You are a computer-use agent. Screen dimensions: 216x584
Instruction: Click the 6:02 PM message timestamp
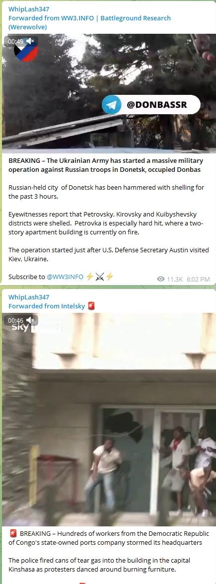pos(198,279)
